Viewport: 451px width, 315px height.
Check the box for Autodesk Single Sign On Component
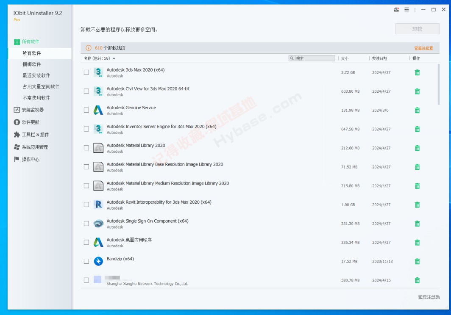(x=86, y=223)
